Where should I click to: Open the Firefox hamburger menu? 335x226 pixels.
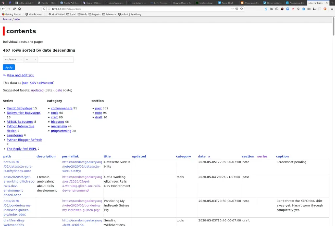click(332, 9)
